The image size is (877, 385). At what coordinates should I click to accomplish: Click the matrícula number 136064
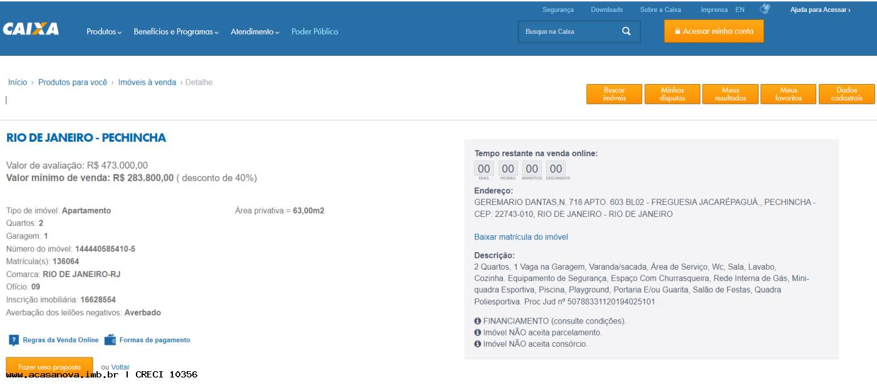coord(66,261)
